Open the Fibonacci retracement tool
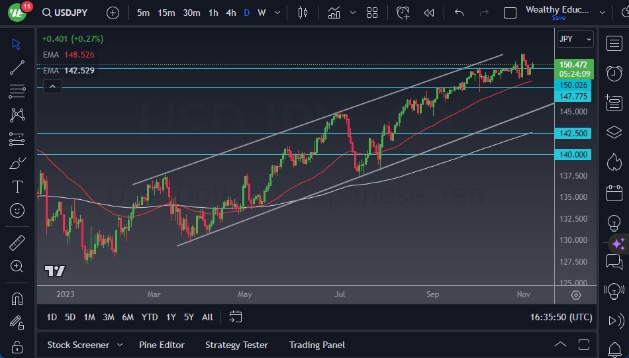The image size is (629, 358). [17, 91]
